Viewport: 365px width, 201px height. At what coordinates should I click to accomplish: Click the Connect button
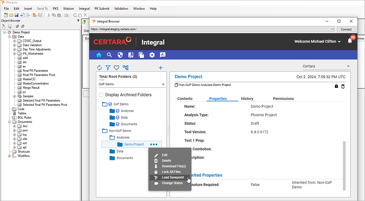346,29
